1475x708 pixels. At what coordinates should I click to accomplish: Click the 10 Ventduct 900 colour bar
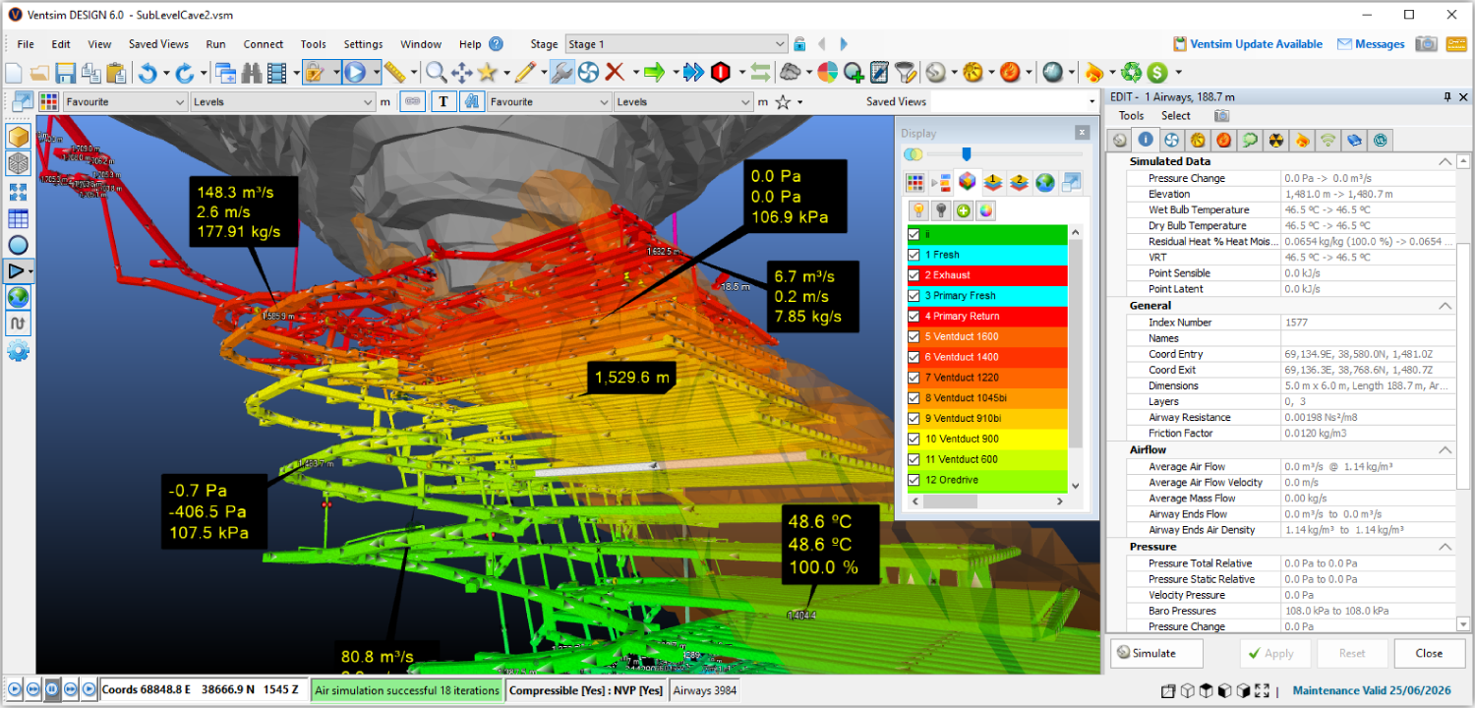point(986,440)
